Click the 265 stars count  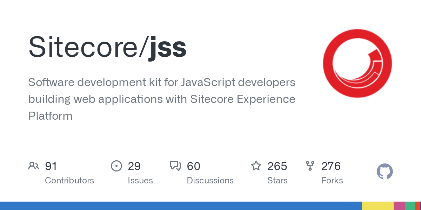click(277, 166)
